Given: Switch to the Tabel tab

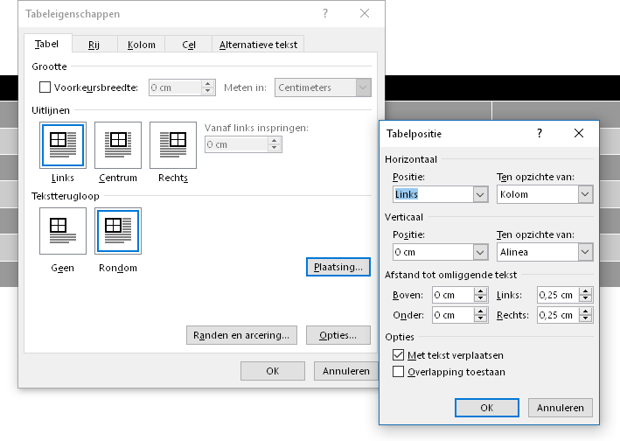Looking at the screenshot, I should (46, 44).
